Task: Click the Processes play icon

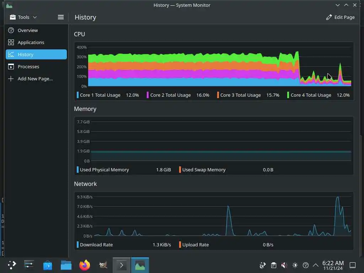Action: click(x=11, y=66)
